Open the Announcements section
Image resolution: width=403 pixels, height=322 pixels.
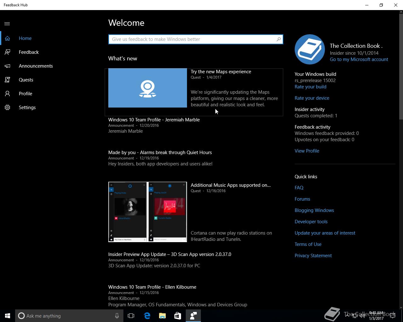(x=36, y=66)
